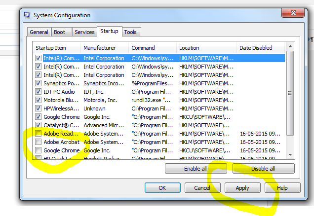The width and height of the screenshot is (314, 216).
Task: Select the Unknown manufacturer cell
Action: [x=94, y=108]
